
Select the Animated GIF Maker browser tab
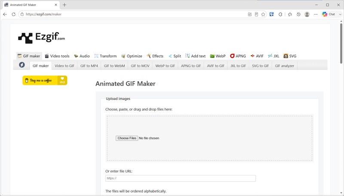[x=31, y=5]
